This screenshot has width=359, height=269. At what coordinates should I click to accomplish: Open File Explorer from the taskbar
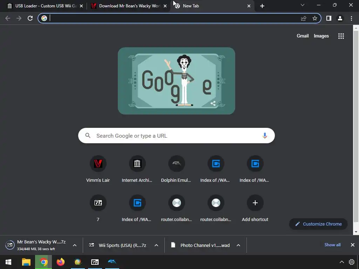[x=26, y=262]
